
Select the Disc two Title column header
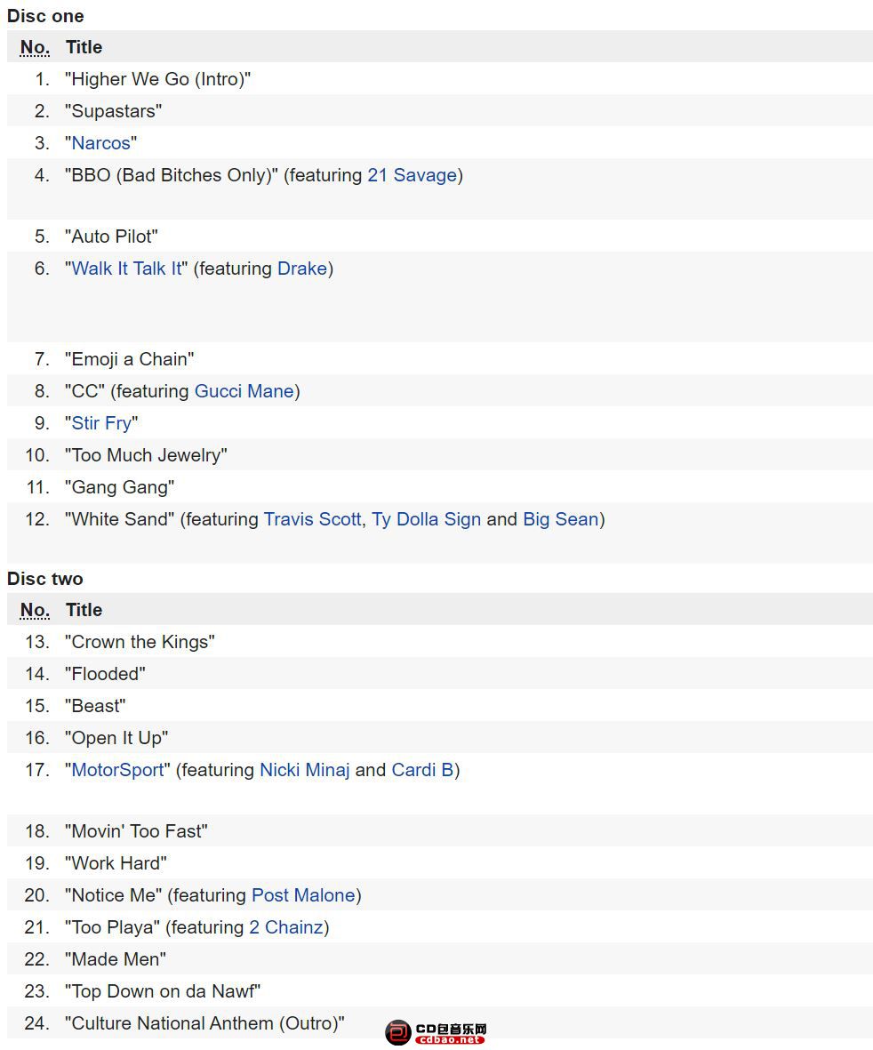pyautogui.click(x=84, y=610)
